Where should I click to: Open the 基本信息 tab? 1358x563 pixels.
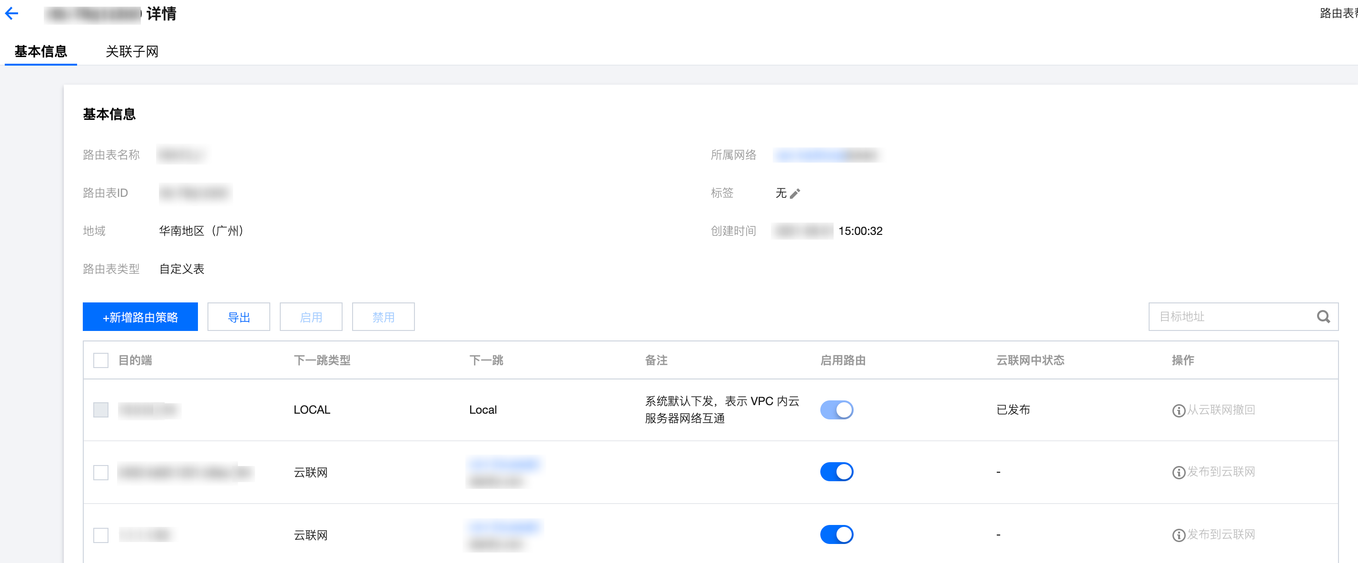click(40, 52)
